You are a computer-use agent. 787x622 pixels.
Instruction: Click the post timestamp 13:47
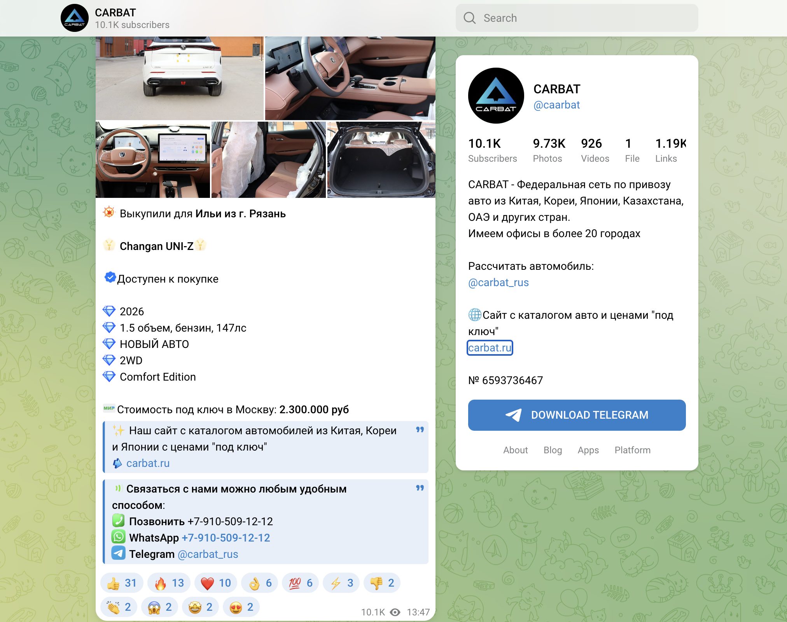pos(418,612)
